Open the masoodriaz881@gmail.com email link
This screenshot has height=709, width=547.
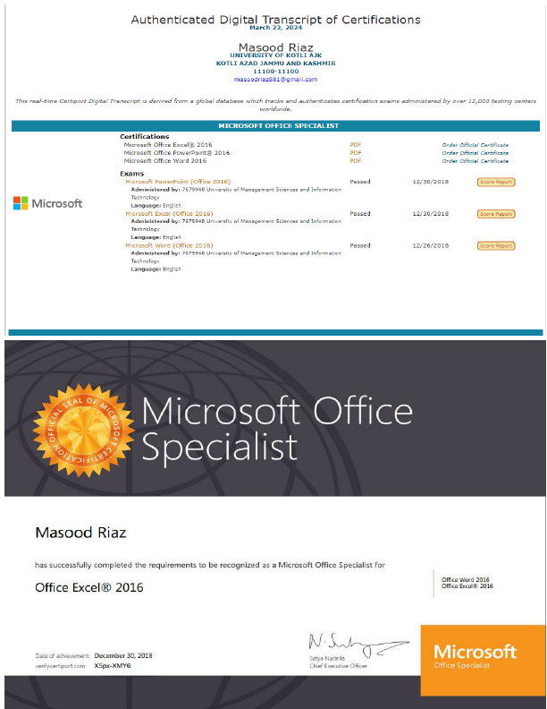(x=275, y=79)
